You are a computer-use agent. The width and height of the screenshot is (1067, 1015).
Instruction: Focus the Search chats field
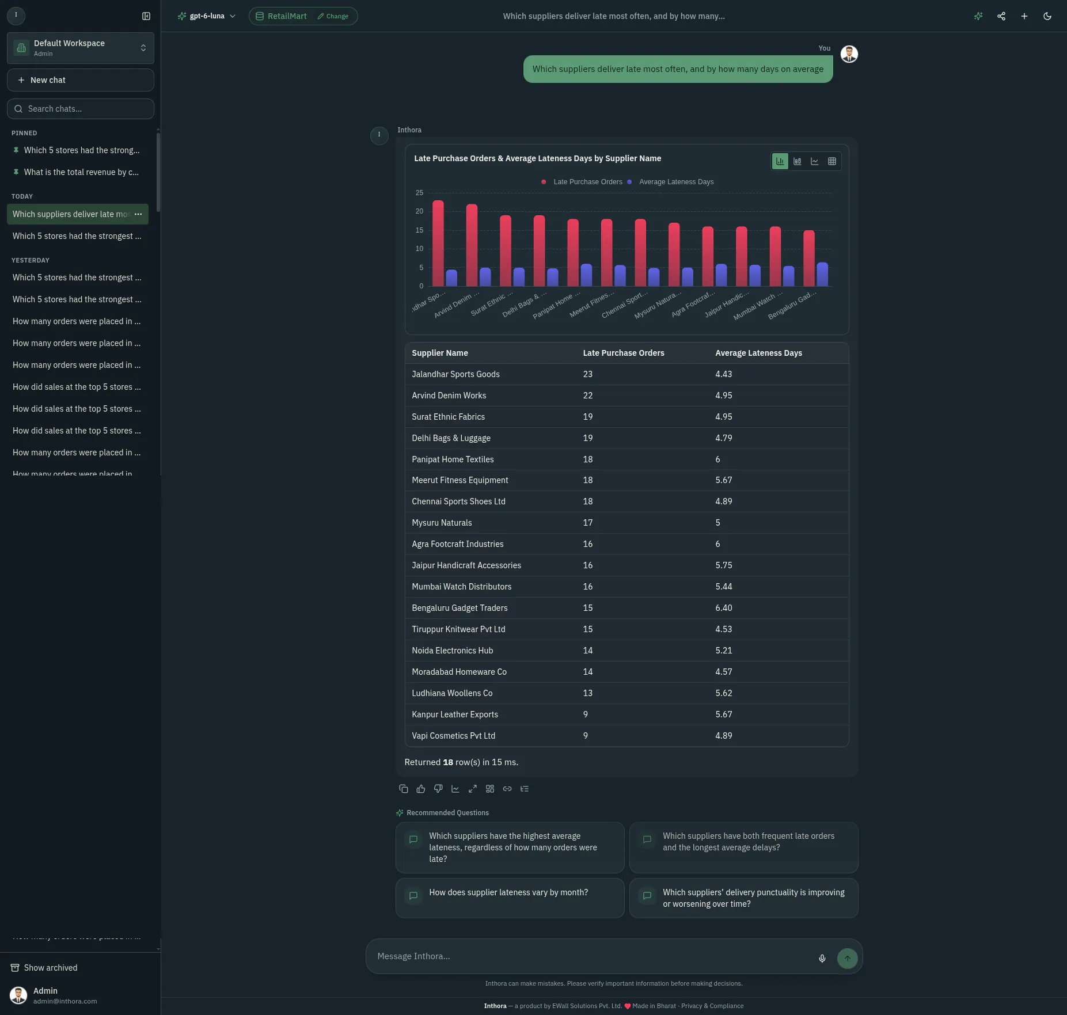(x=81, y=109)
